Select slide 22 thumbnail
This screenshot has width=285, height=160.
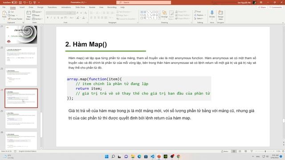tap(21, 56)
